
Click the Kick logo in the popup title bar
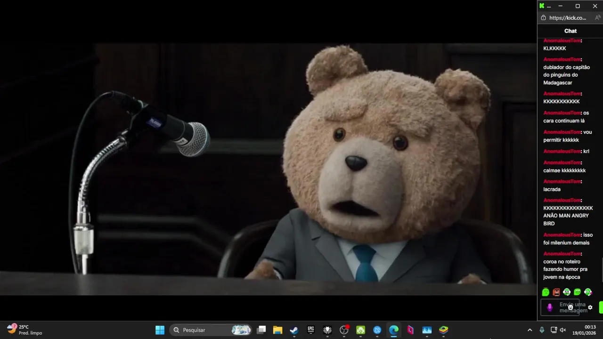(542, 6)
